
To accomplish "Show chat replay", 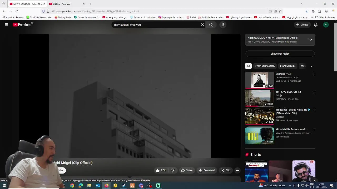I will click(x=280, y=54).
